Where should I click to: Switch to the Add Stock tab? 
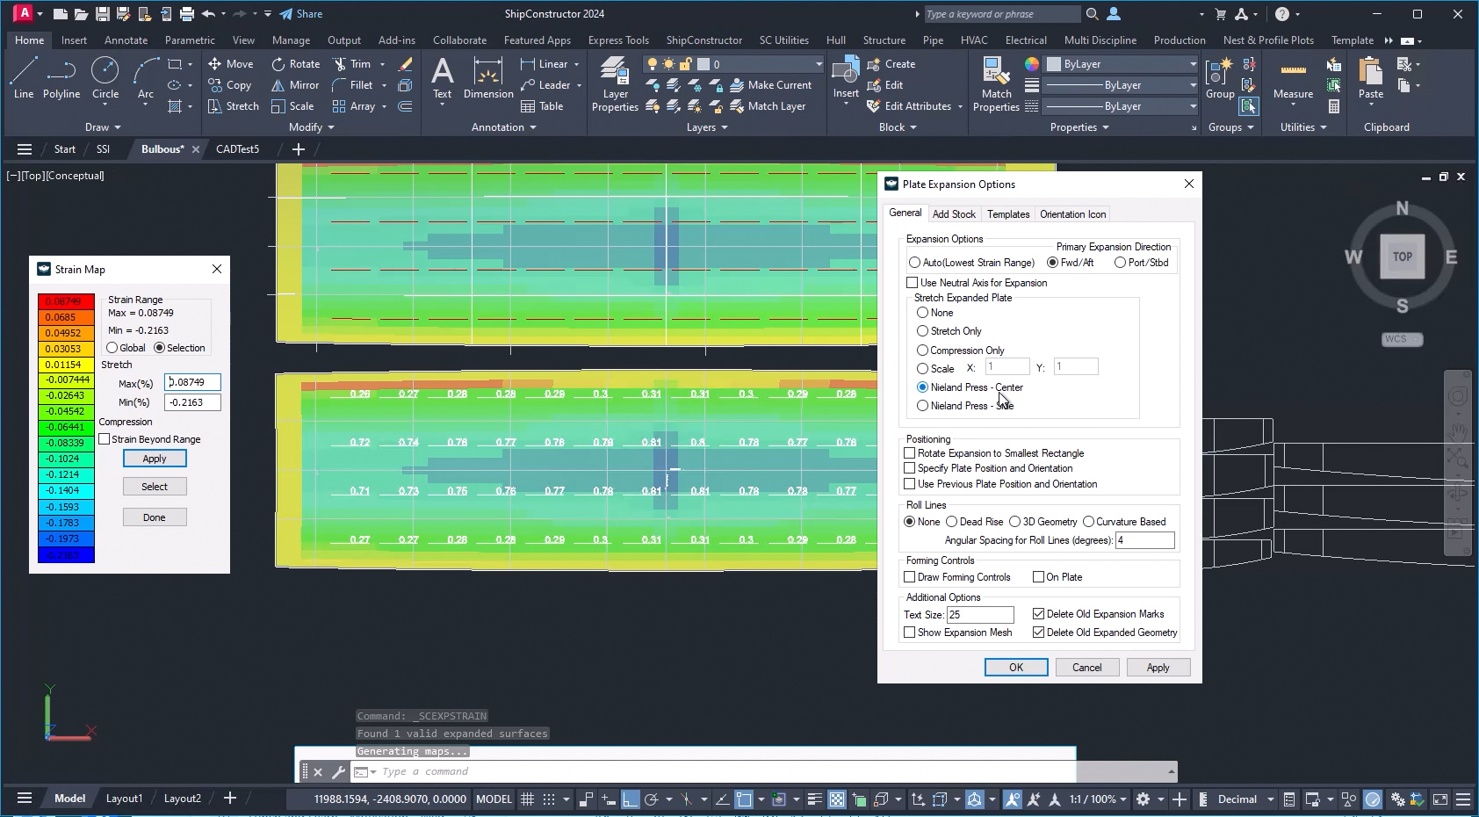954,214
